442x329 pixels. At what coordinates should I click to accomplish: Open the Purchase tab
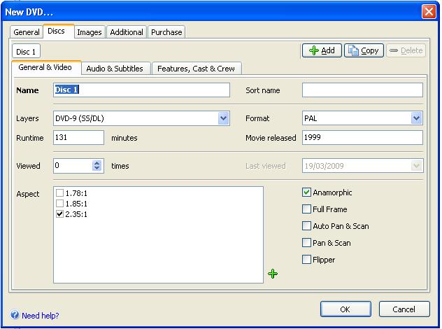point(166,32)
